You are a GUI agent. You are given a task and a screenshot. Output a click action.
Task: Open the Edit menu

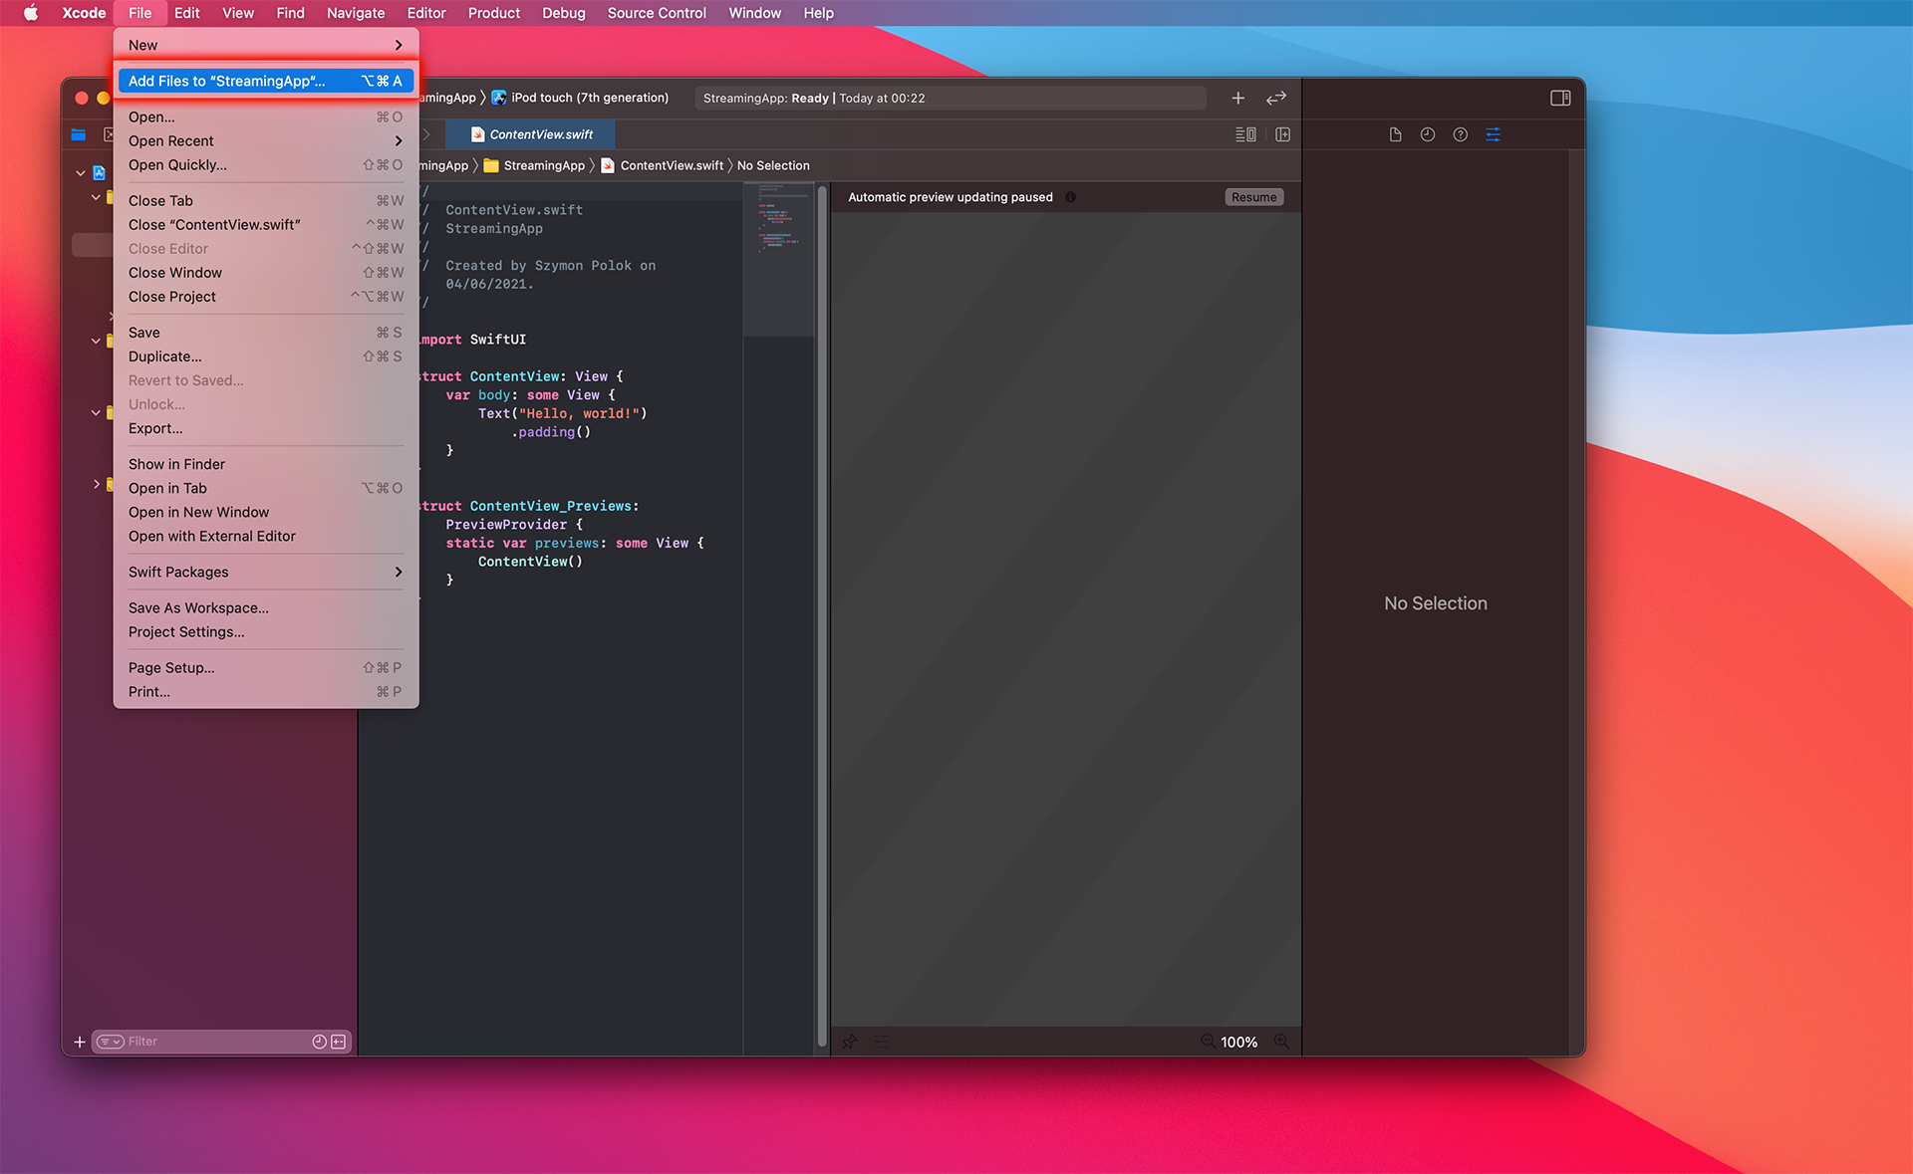coord(186,13)
